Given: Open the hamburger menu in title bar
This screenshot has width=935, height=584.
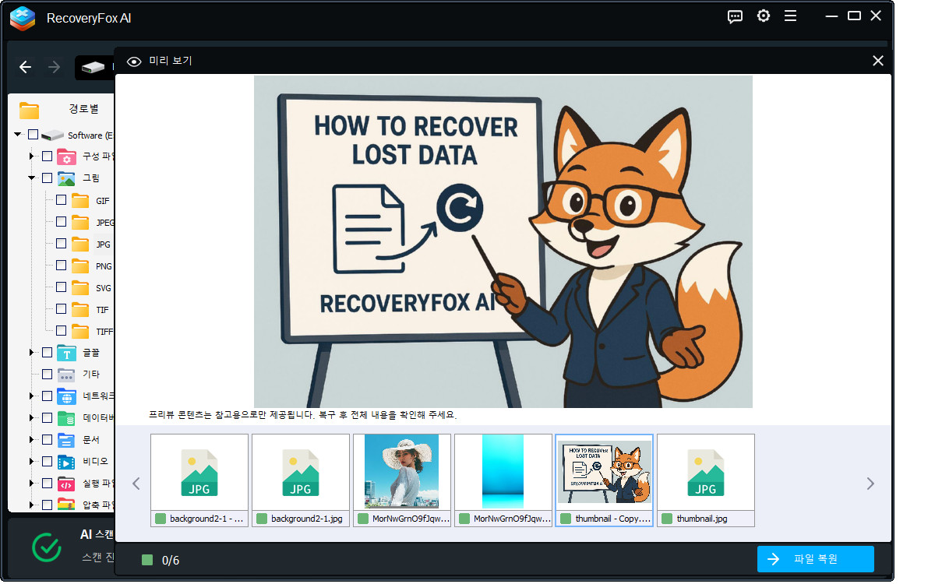Looking at the screenshot, I should 790,16.
